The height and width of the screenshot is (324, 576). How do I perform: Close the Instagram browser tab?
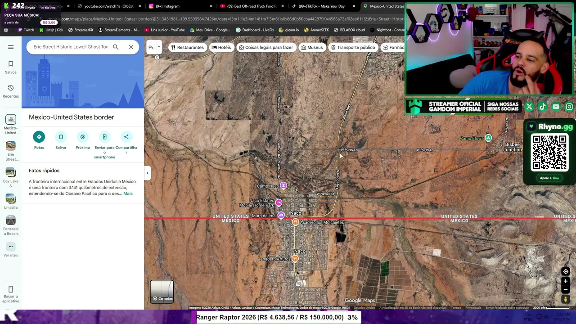tap(211, 6)
